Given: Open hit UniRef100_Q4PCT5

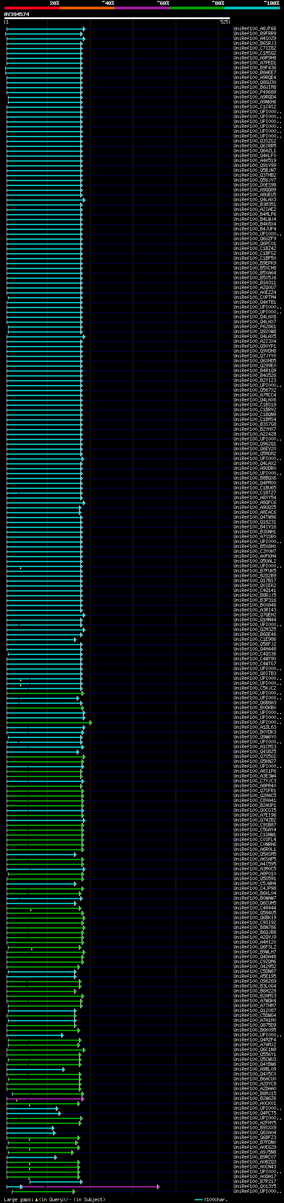Looking at the screenshot, I should point(255,1113).
